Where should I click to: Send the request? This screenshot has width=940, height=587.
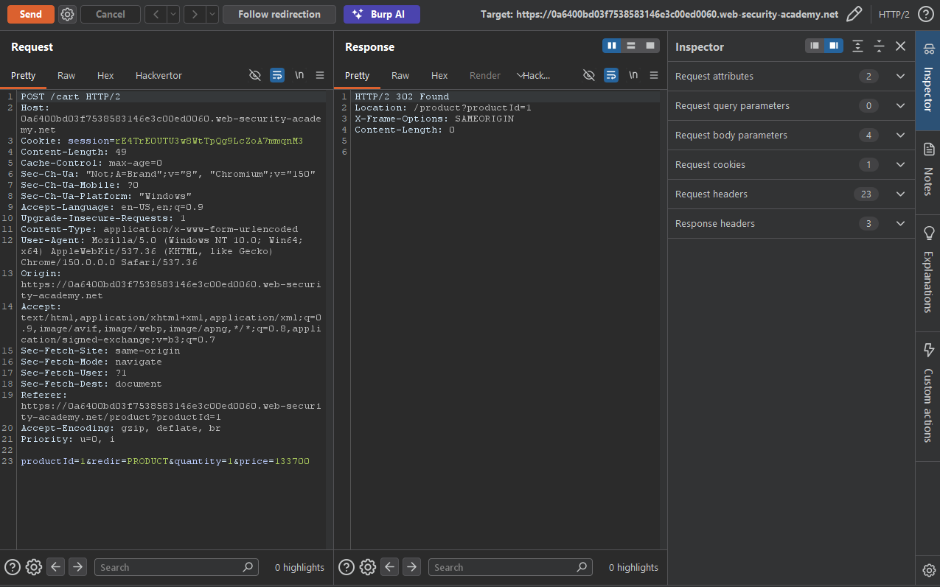pos(30,14)
